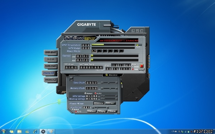Viewport: 215px width, 134px height.
Task: Click the Memory Voltage value 01596
Action: pos(92,99)
